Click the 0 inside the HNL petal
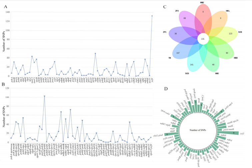 221,18
